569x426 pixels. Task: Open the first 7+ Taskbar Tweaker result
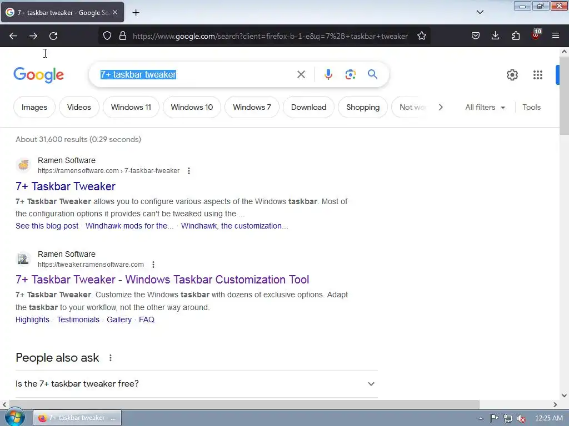click(x=66, y=186)
